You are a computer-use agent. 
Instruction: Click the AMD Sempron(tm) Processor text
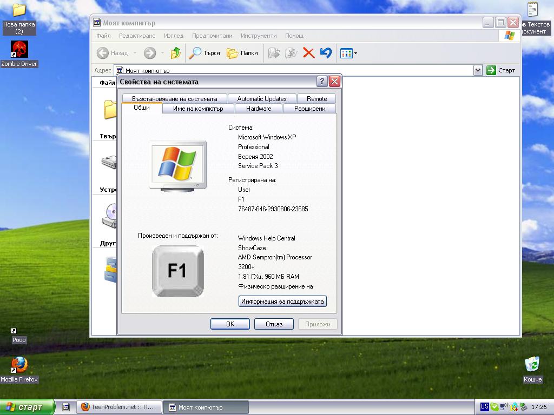click(x=275, y=257)
